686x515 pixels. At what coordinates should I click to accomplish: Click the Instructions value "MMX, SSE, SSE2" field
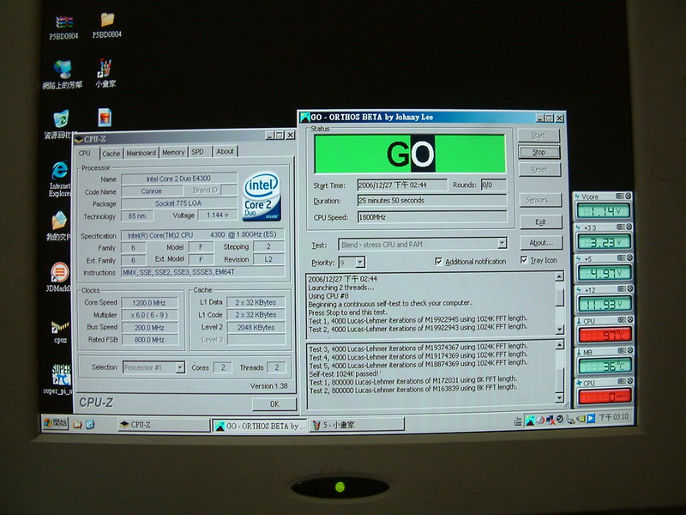[x=202, y=272]
